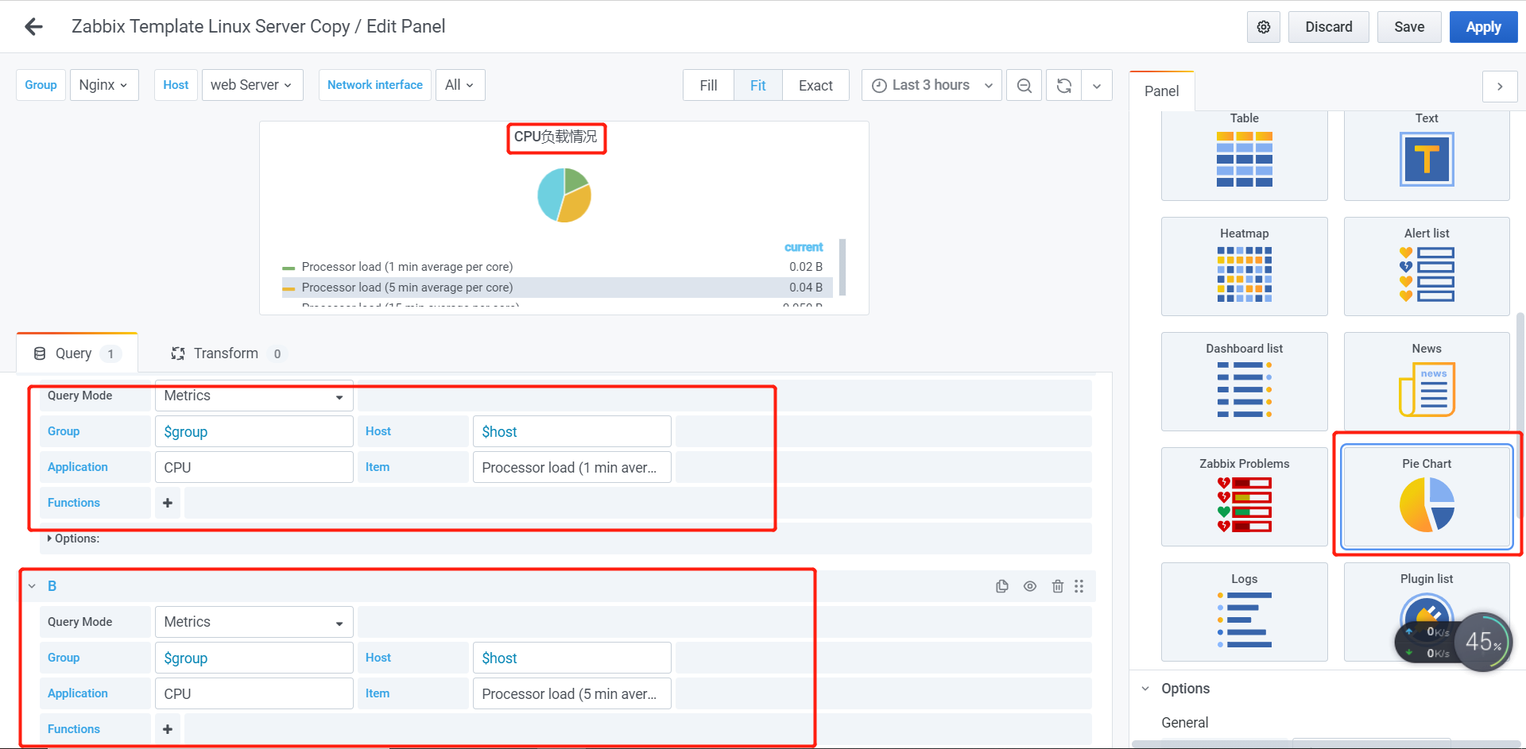Open dashboard settings gear
Viewport: 1526px width, 749px height.
tap(1264, 27)
